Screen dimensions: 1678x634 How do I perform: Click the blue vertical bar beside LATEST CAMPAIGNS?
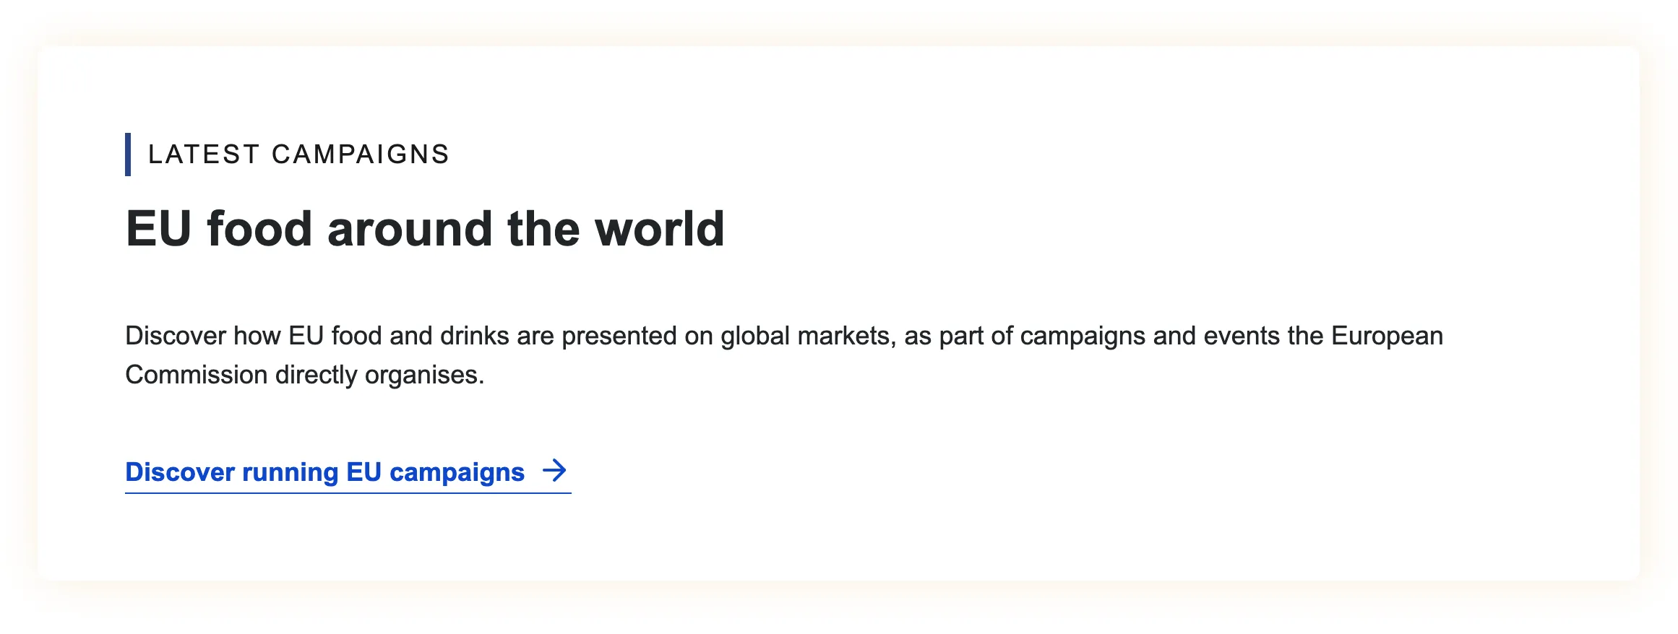128,155
